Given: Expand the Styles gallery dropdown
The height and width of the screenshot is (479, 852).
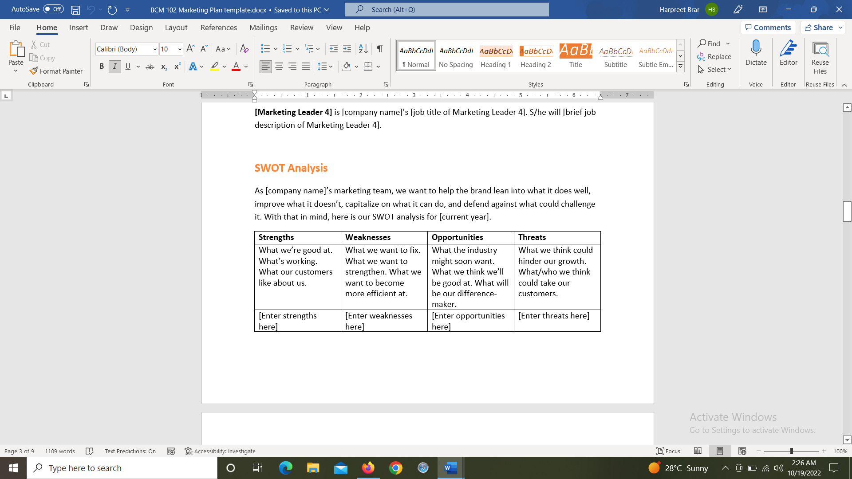Looking at the screenshot, I should pos(681,66).
